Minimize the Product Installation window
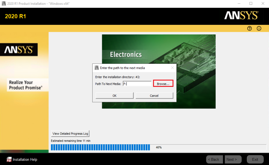Image resolution: width=269 pixels, height=165 pixels. [x=239, y=3]
